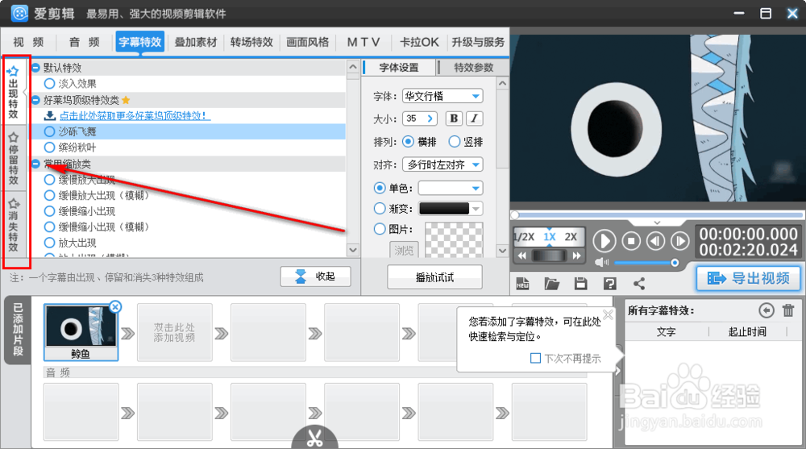
Task: Toggle bold text with B button
Action: pyautogui.click(x=454, y=118)
